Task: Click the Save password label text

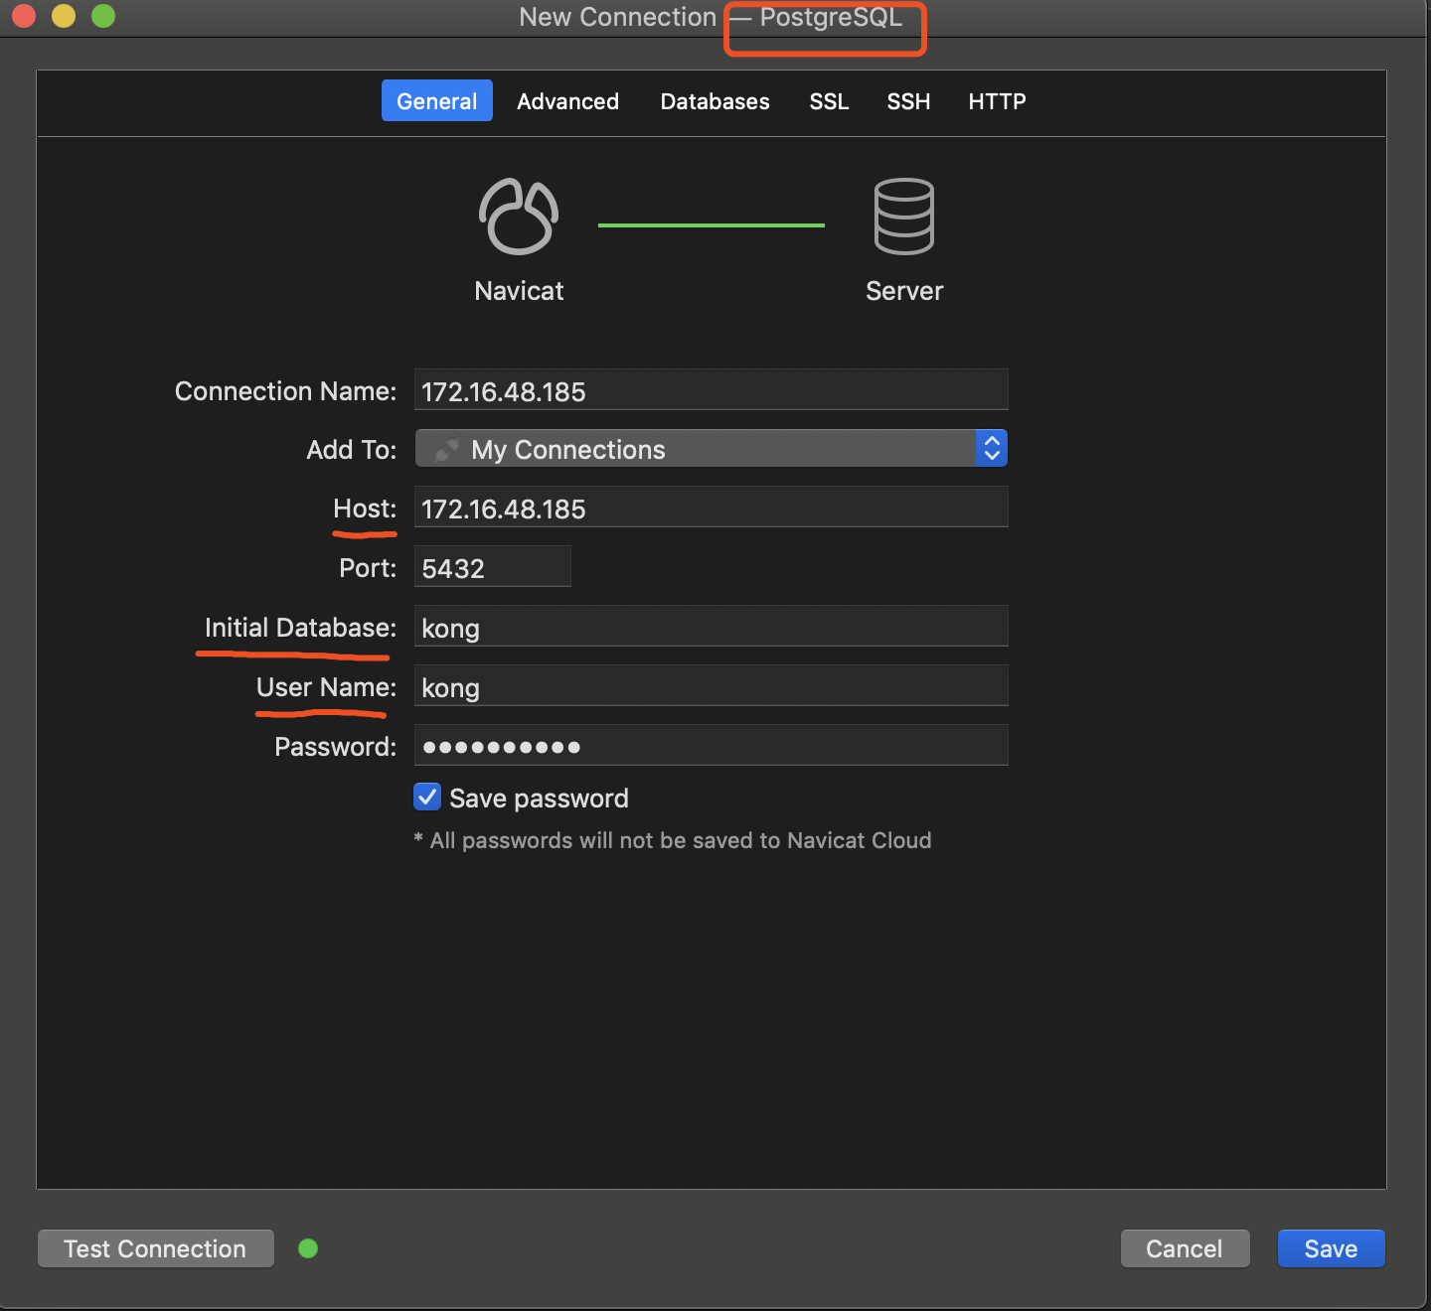Action: click(x=539, y=799)
